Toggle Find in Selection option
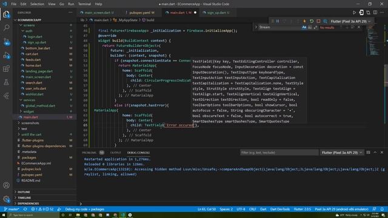The image size is (388, 218). (x=352, y=27)
